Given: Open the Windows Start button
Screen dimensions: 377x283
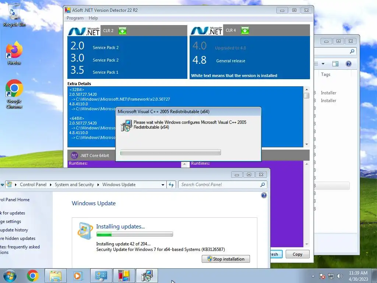Looking at the screenshot, I should pyautogui.click(x=10, y=276).
